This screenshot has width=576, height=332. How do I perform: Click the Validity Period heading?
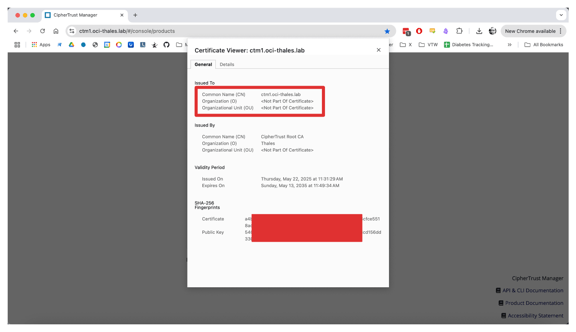210,168
